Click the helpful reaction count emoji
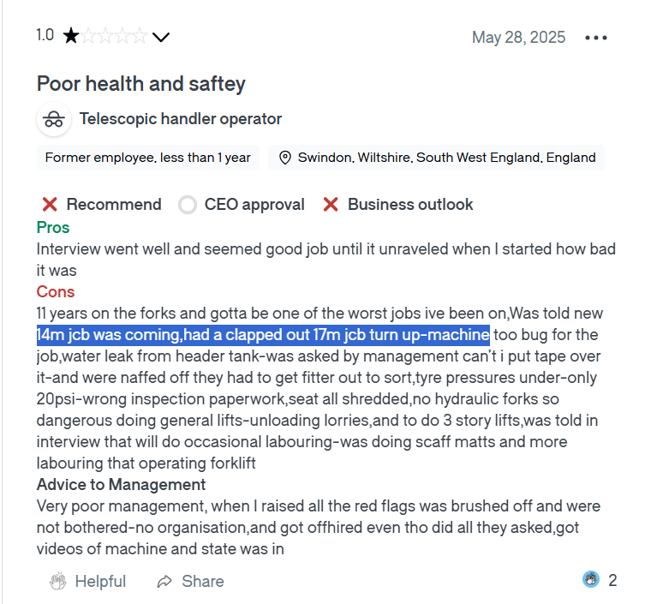This screenshot has width=651, height=604. pyautogui.click(x=591, y=580)
